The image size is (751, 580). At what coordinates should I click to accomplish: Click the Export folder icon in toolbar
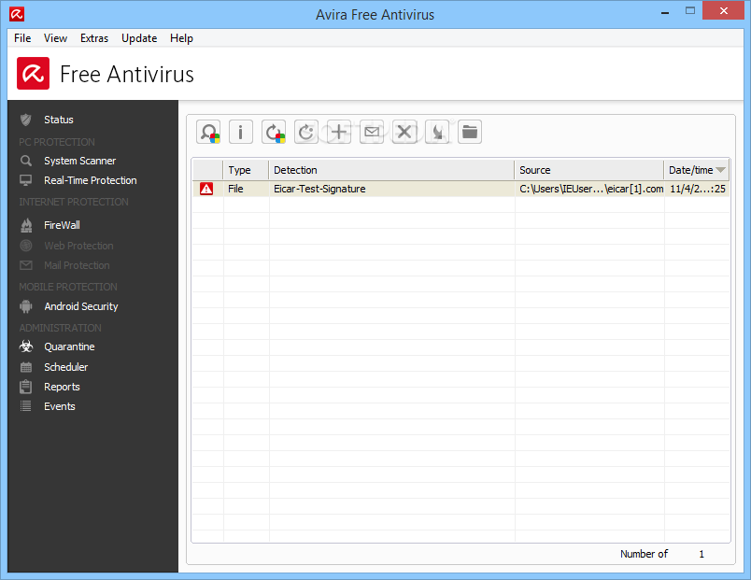click(x=469, y=132)
